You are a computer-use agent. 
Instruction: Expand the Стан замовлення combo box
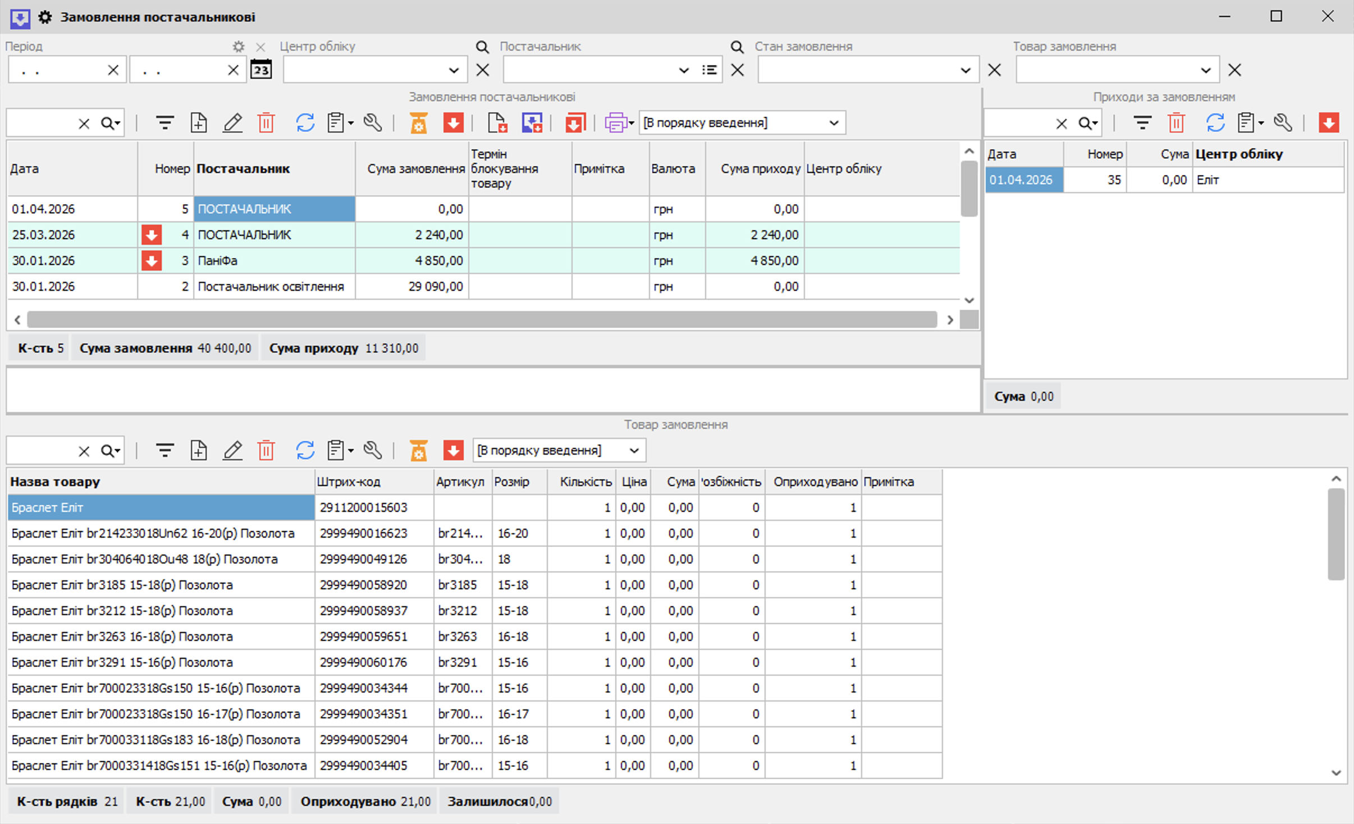pos(966,70)
